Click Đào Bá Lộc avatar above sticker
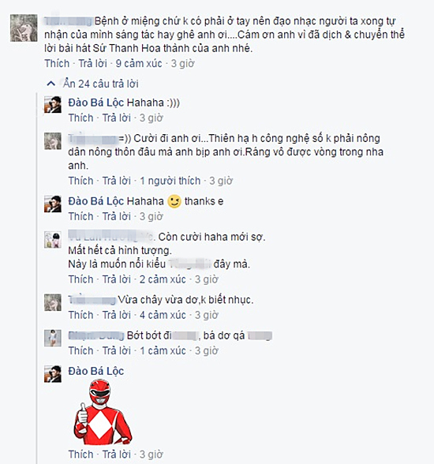 [53, 374]
